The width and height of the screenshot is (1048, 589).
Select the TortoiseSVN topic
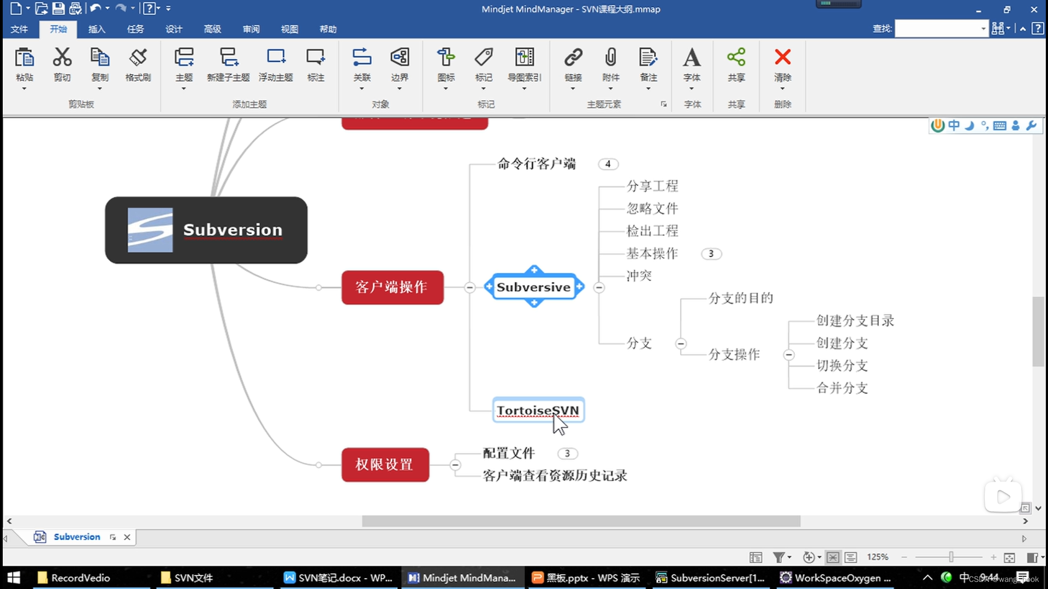point(538,410)
